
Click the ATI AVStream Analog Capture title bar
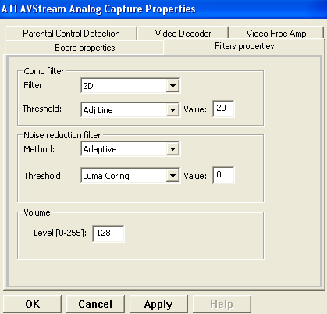tap(163, 9)
